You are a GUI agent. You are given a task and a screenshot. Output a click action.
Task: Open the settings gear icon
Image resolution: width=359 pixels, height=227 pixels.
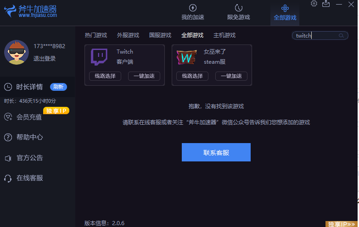click(314, 4)
